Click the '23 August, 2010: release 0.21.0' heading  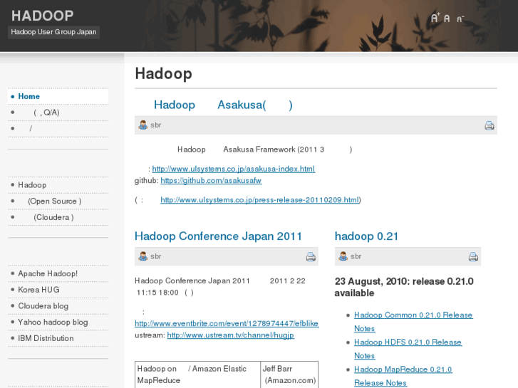click(404, 287)
